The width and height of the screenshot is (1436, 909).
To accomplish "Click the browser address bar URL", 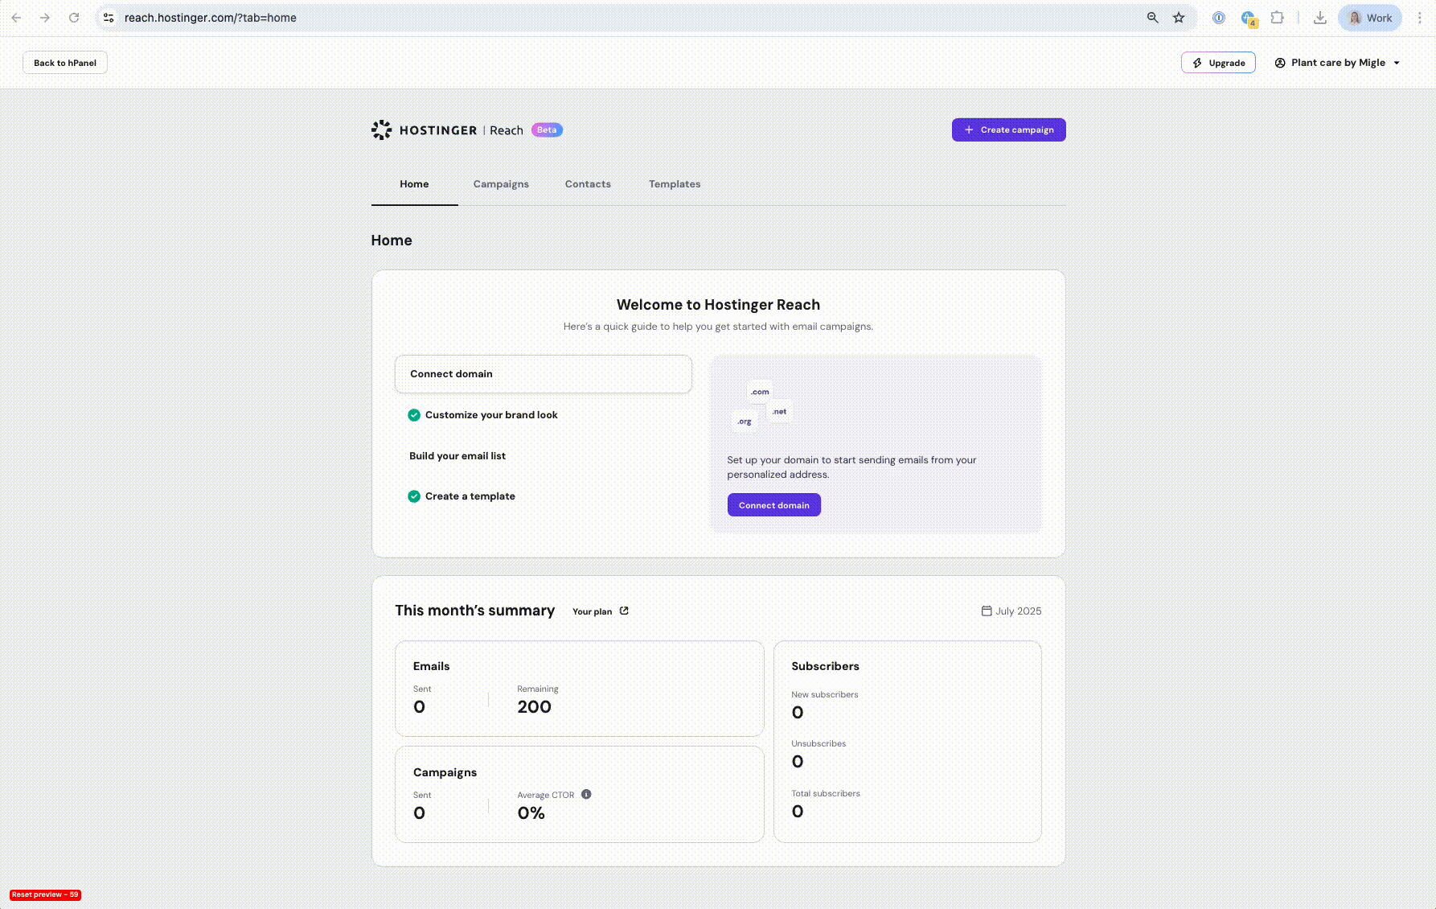I will point(211,18).
